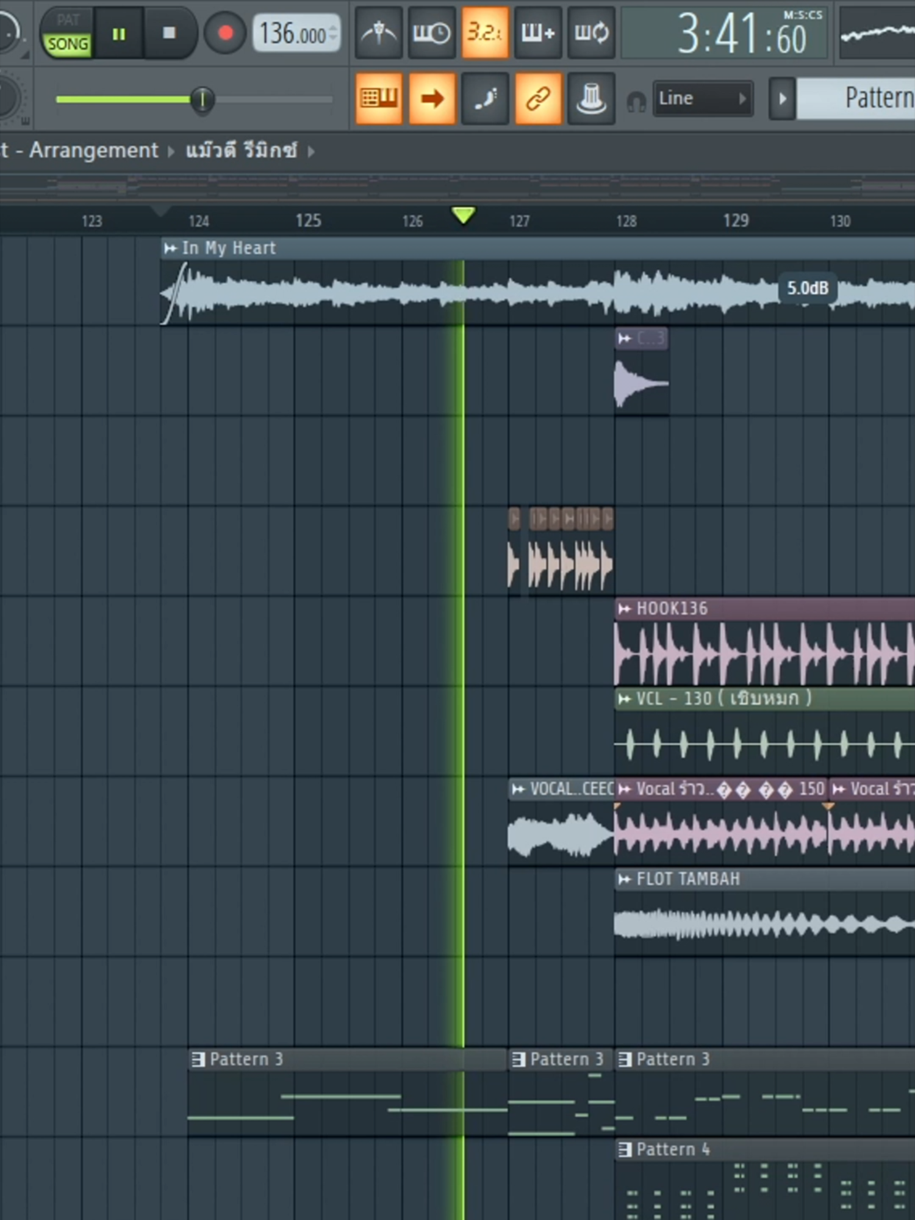Toggle wait for input before recording

click(x=431, y=33)
